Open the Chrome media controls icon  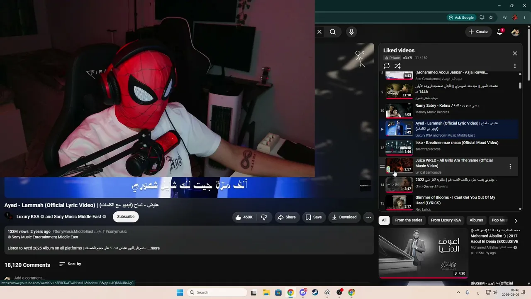[x=504, y=17]
